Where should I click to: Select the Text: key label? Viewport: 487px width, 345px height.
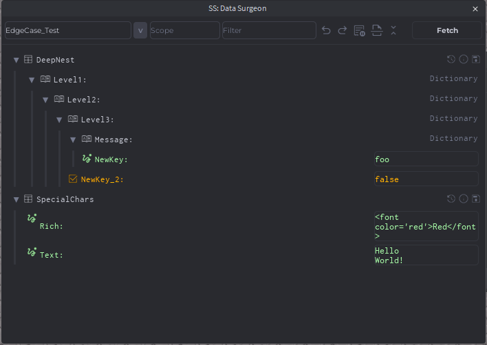[x=52, y=255]
